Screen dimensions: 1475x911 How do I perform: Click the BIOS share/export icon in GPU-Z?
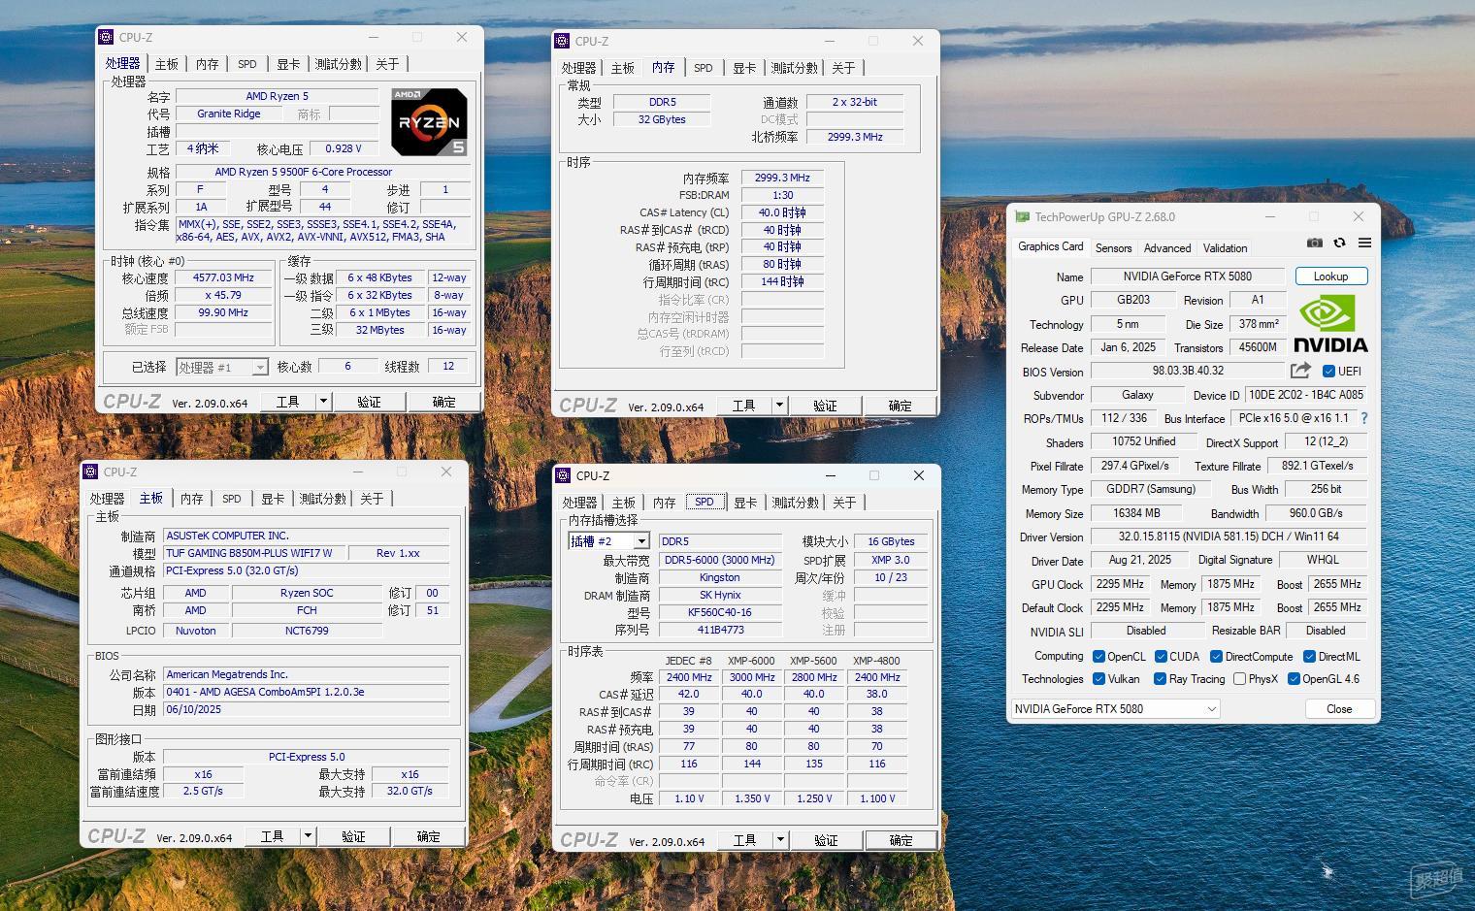click(1300, 371)
